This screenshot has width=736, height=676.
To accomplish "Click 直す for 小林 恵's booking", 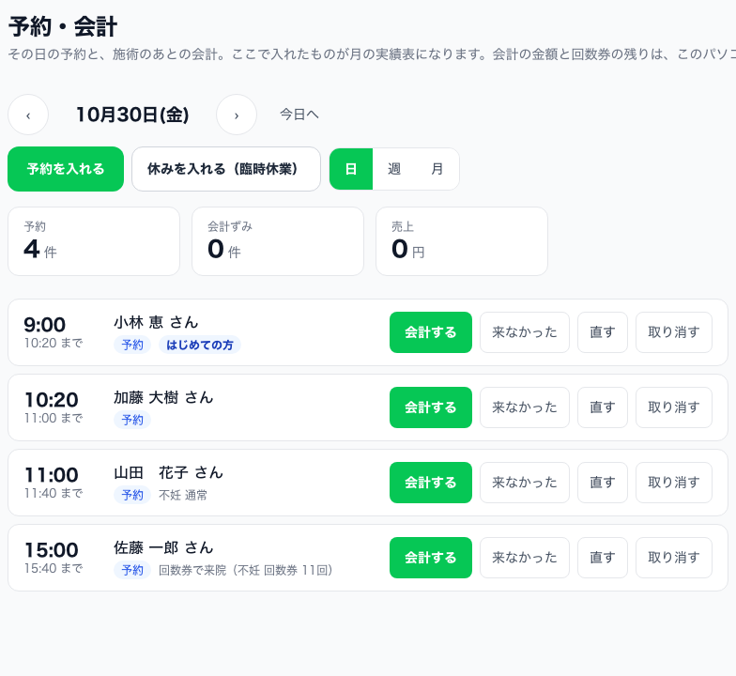I will [603, 332].
